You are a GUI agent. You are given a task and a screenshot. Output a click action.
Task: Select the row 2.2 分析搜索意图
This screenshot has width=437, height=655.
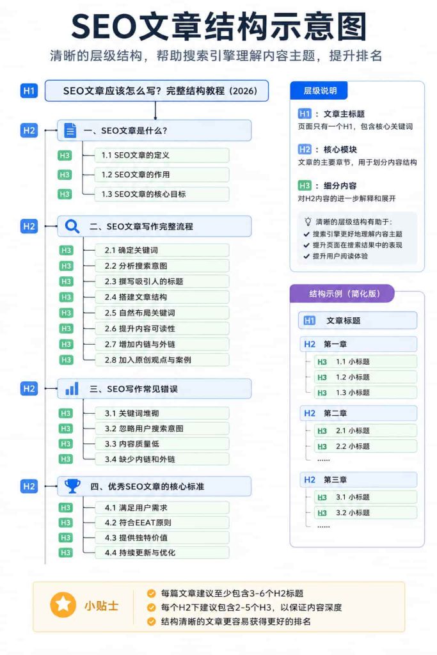(162, 265)
